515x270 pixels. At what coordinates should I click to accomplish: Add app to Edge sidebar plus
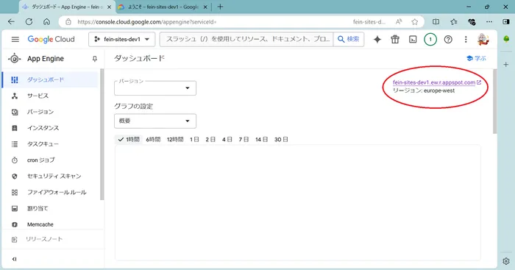tap(506, 65)
